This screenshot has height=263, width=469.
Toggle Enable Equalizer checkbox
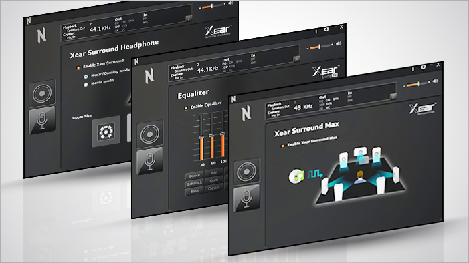(186, 108)
